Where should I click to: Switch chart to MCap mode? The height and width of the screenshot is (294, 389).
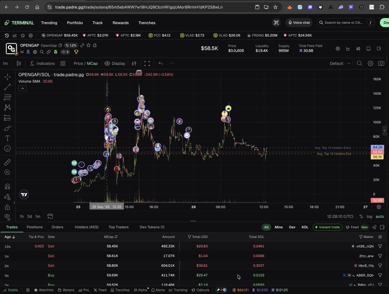click(92, 63)
